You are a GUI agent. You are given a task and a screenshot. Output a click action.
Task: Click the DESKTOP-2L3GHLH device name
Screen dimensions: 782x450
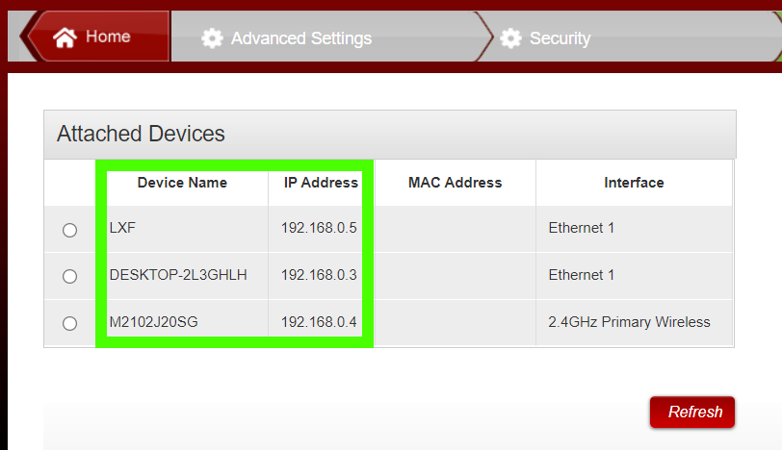coord(178,275)
